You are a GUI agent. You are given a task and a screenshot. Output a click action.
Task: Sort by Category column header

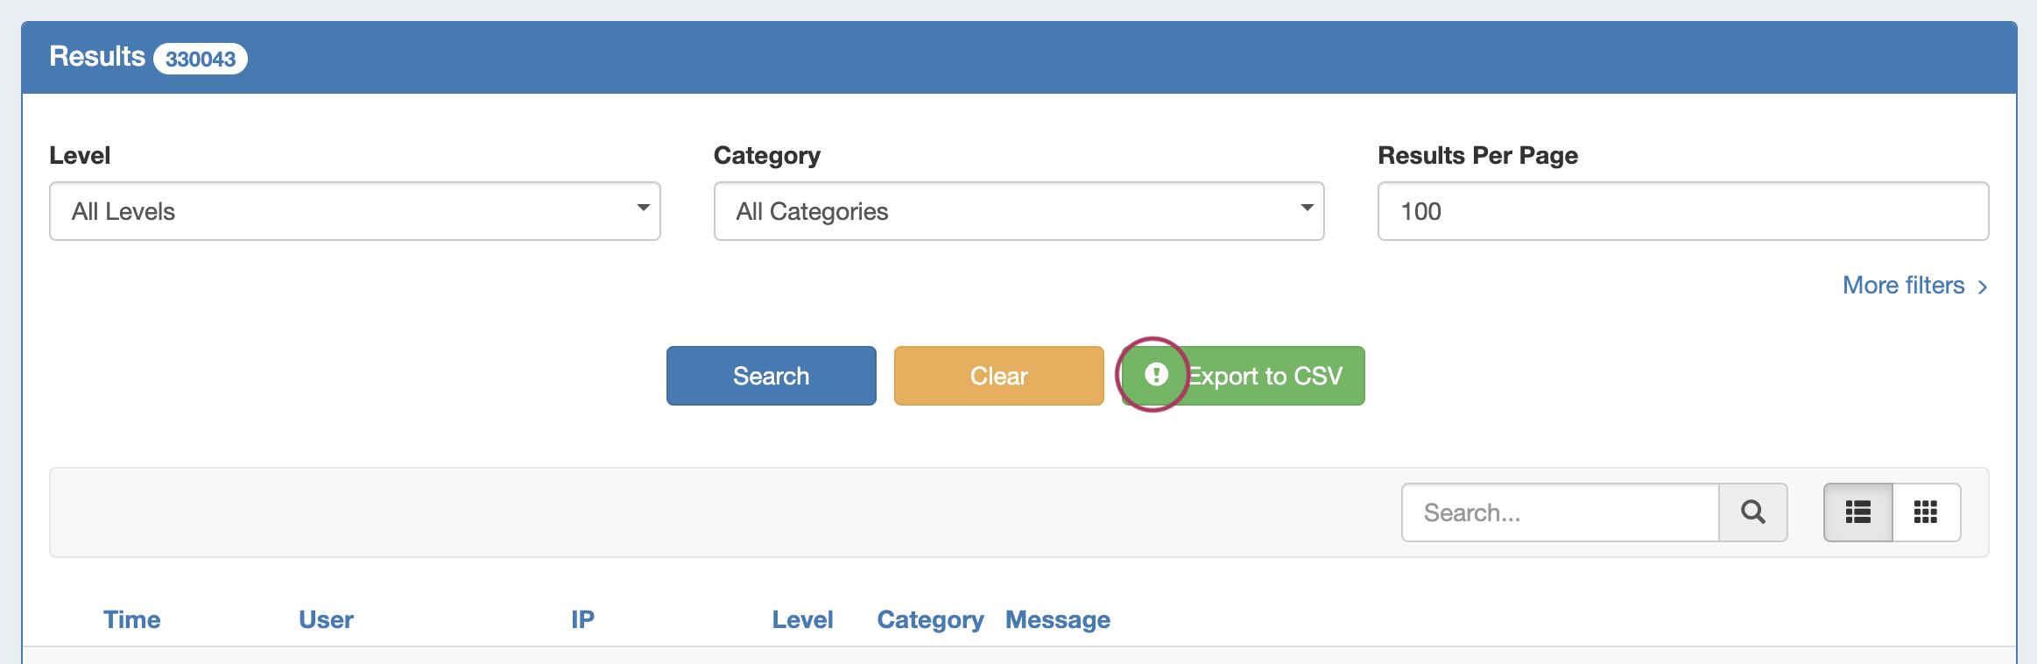[x=930, y=619]
